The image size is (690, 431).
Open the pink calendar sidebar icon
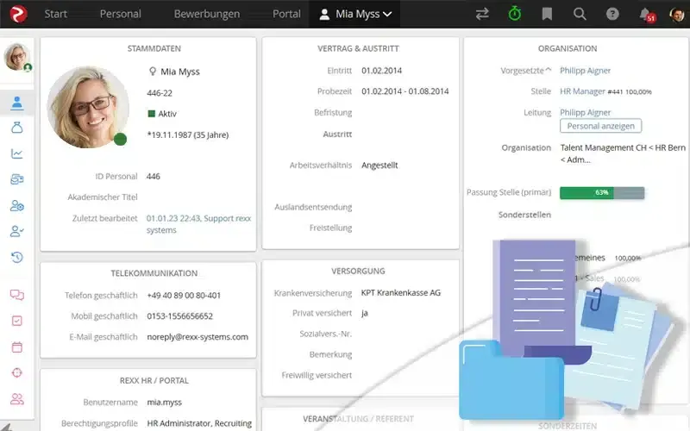(17, 347)
